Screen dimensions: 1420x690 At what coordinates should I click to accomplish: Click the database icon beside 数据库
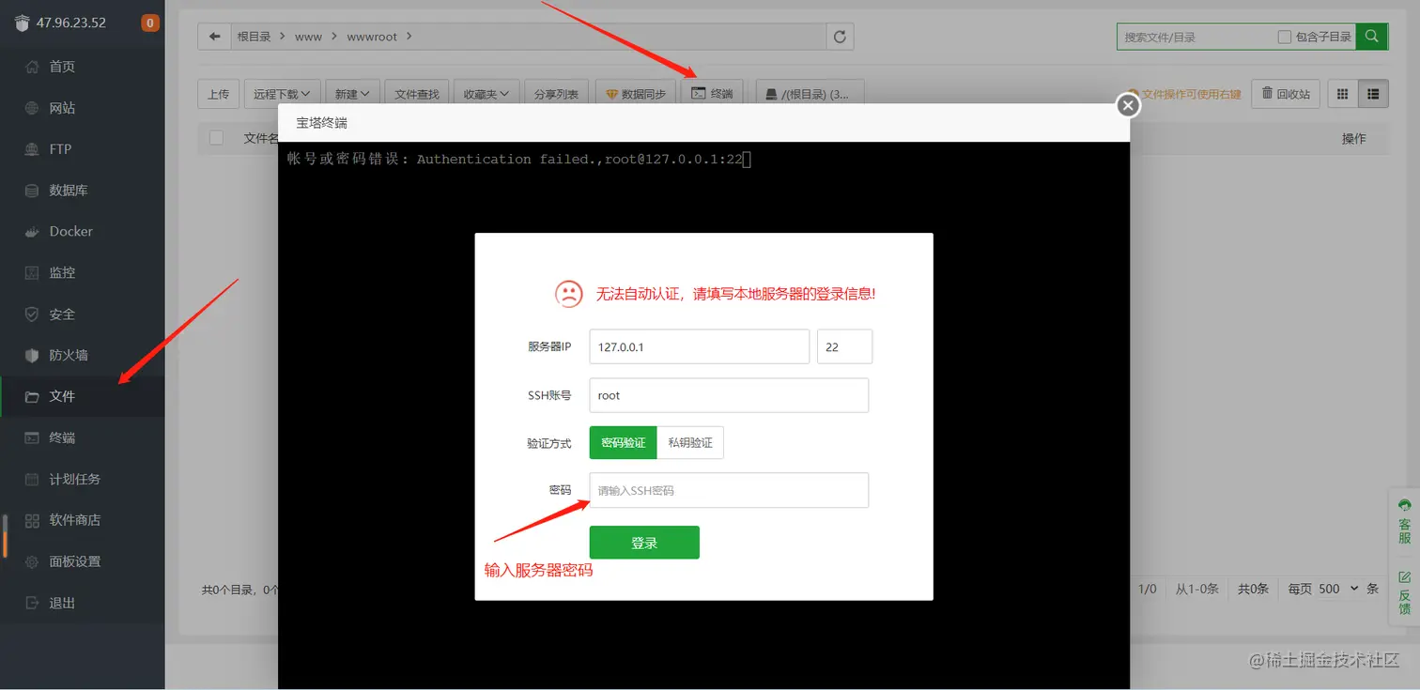coord(32,191)
